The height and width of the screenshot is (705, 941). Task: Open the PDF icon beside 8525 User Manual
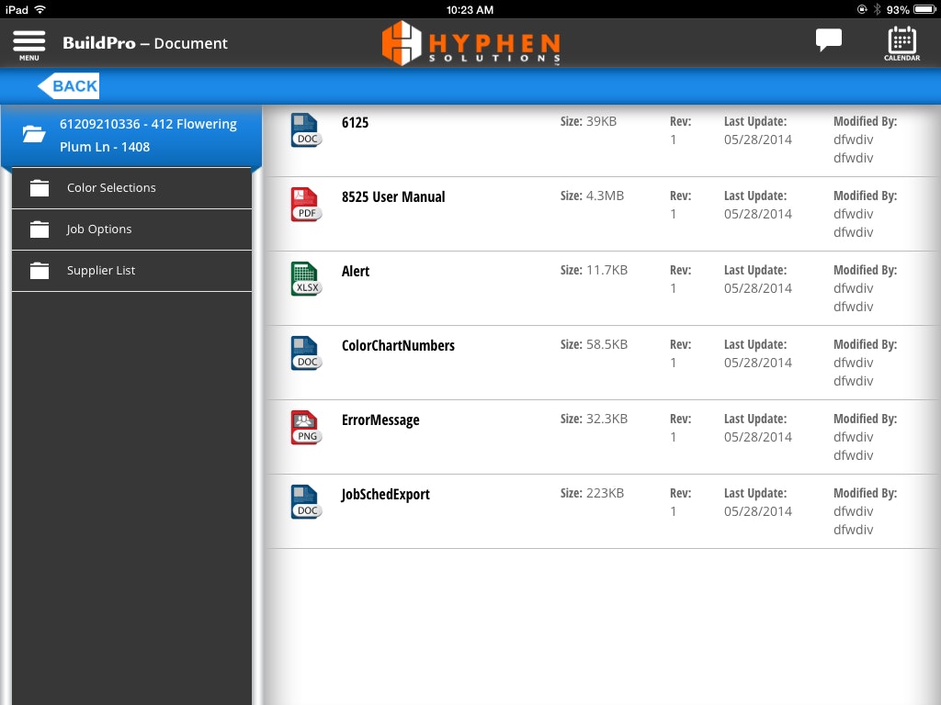pos(305,207)
